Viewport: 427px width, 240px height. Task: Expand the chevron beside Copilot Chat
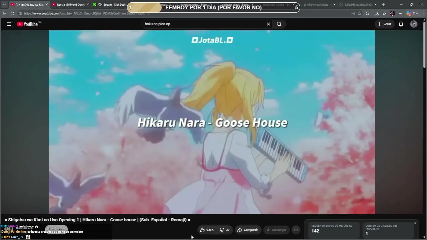pyautogui.click(x=423, y=13)
